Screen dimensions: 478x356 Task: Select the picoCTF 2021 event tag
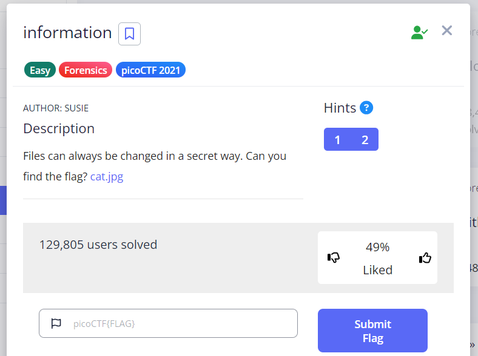(x=150, y=70)
